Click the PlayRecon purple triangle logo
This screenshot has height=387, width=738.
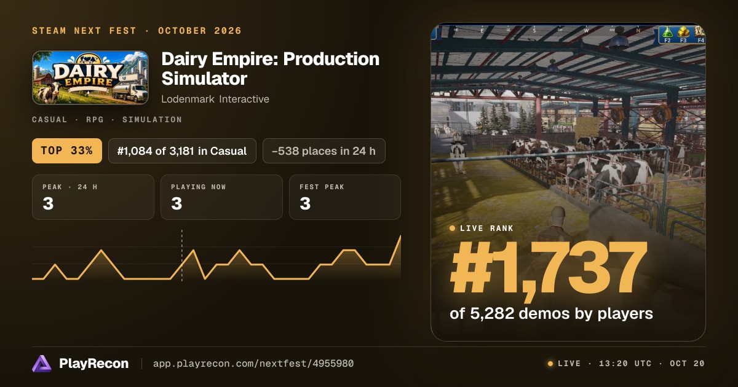pyautogui.click(x=41, y=364)
